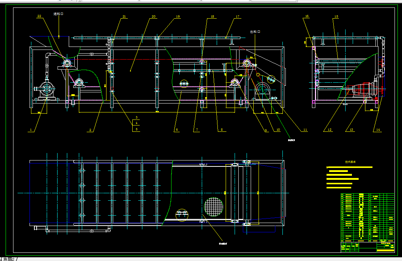Select part callout number 22

click(x=39, y=16)
